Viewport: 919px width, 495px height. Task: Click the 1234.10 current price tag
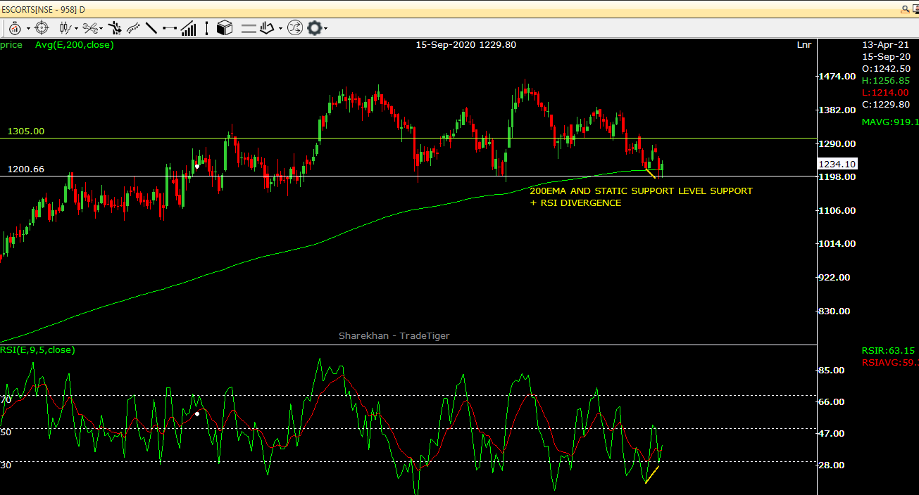[837, 164]
